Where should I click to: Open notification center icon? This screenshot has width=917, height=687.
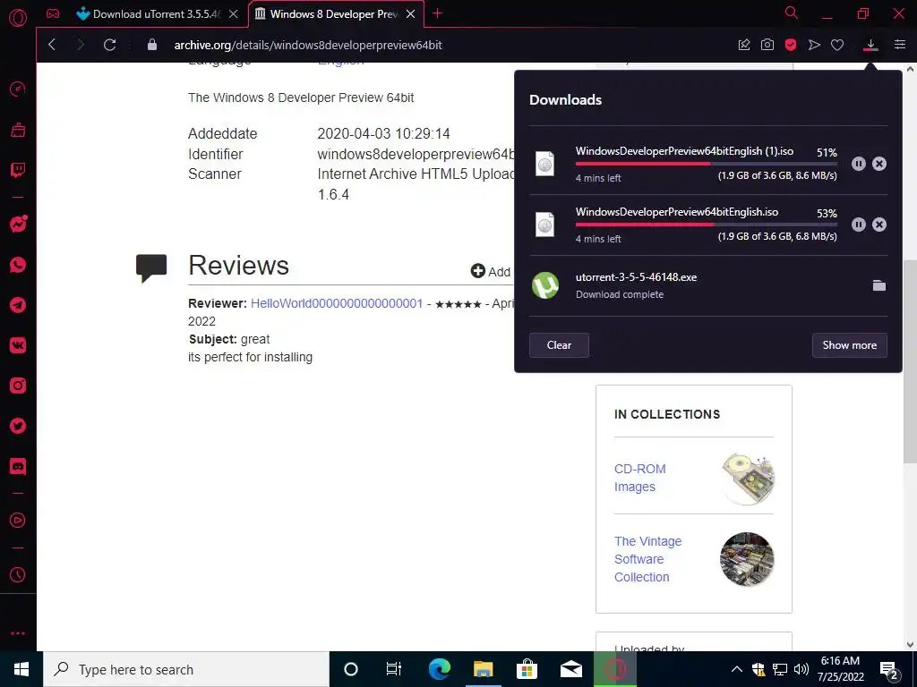point(889,670)
